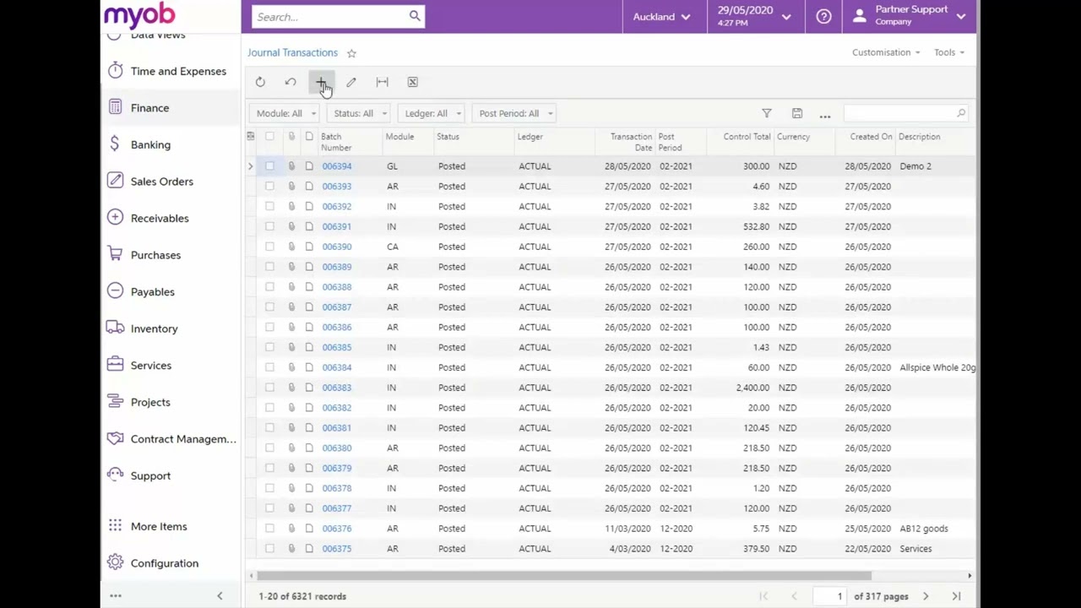This screenshot has height=608, width=1081.
Task: Open the Ledger: All filter dropdown
Action: (x=432, y=113)
